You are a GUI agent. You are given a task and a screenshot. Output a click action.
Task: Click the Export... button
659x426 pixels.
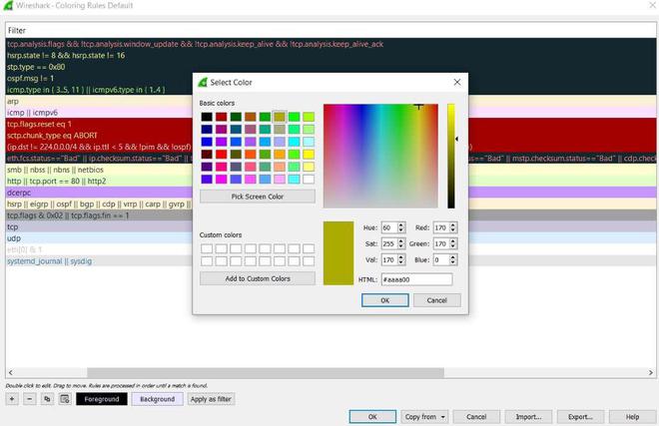click(x=580, y=417)
